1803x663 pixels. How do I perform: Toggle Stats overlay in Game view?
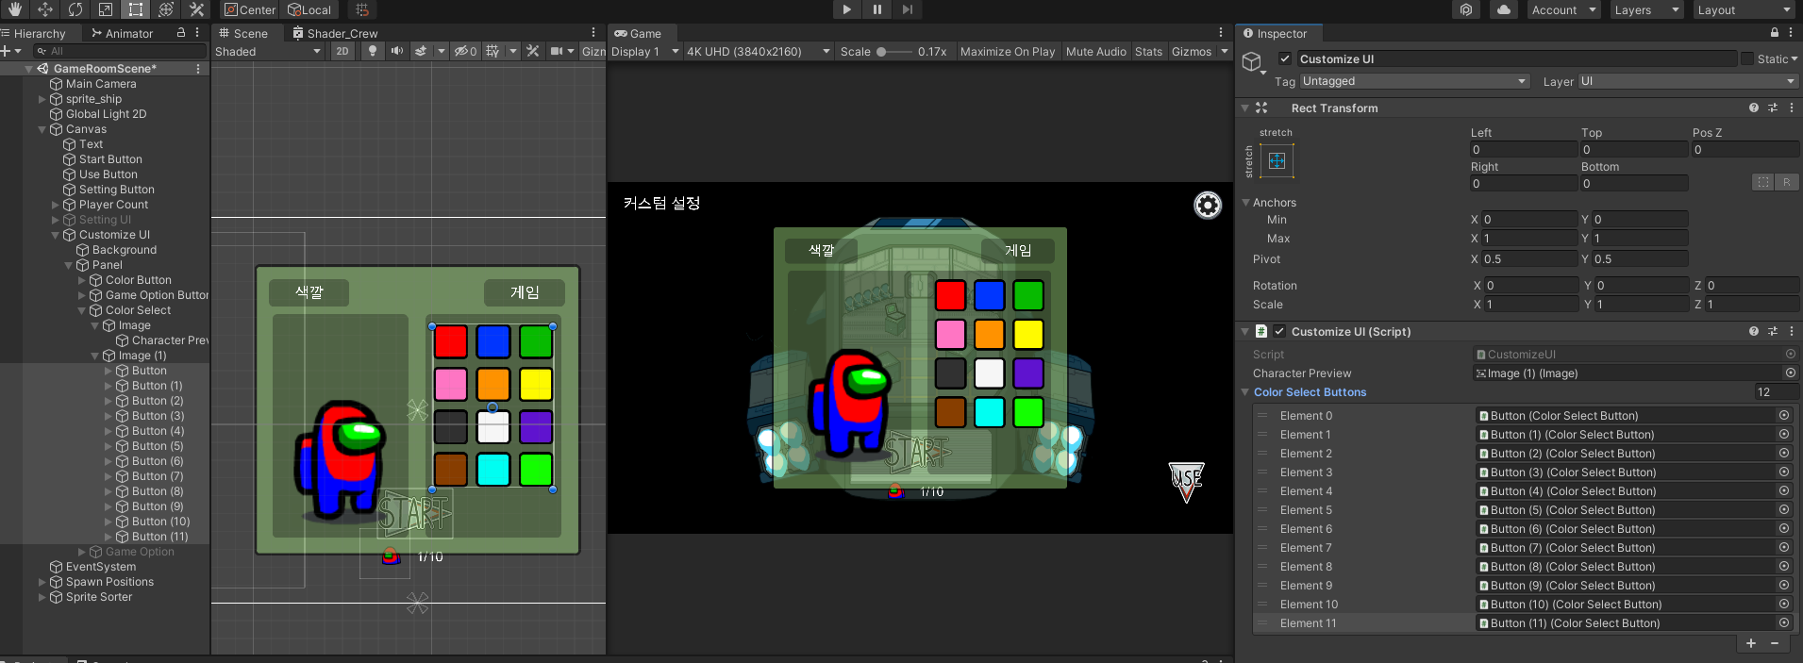1148,51
